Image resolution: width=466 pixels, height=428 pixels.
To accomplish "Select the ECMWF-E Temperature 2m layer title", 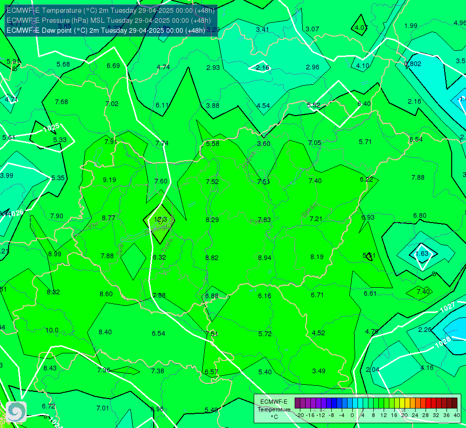I will (x=110, y=10).
